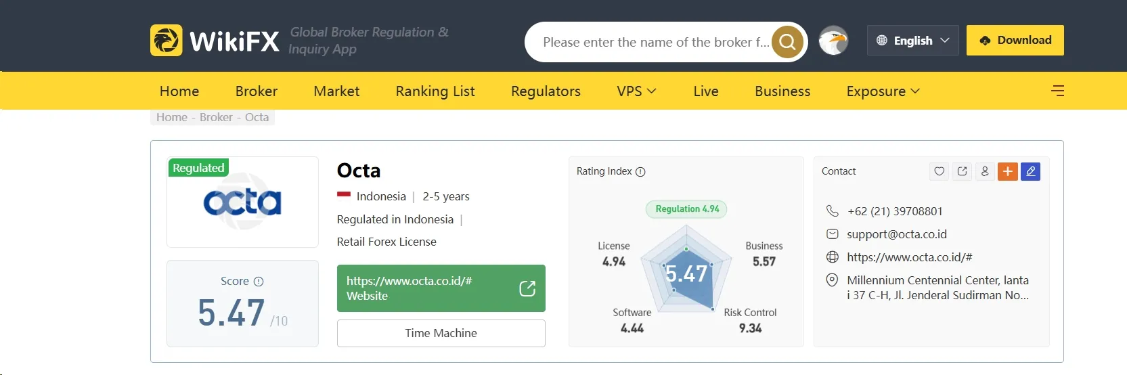Click the Business 5.57 value
Screen dimensions: 1127x375
coord(764,262)
